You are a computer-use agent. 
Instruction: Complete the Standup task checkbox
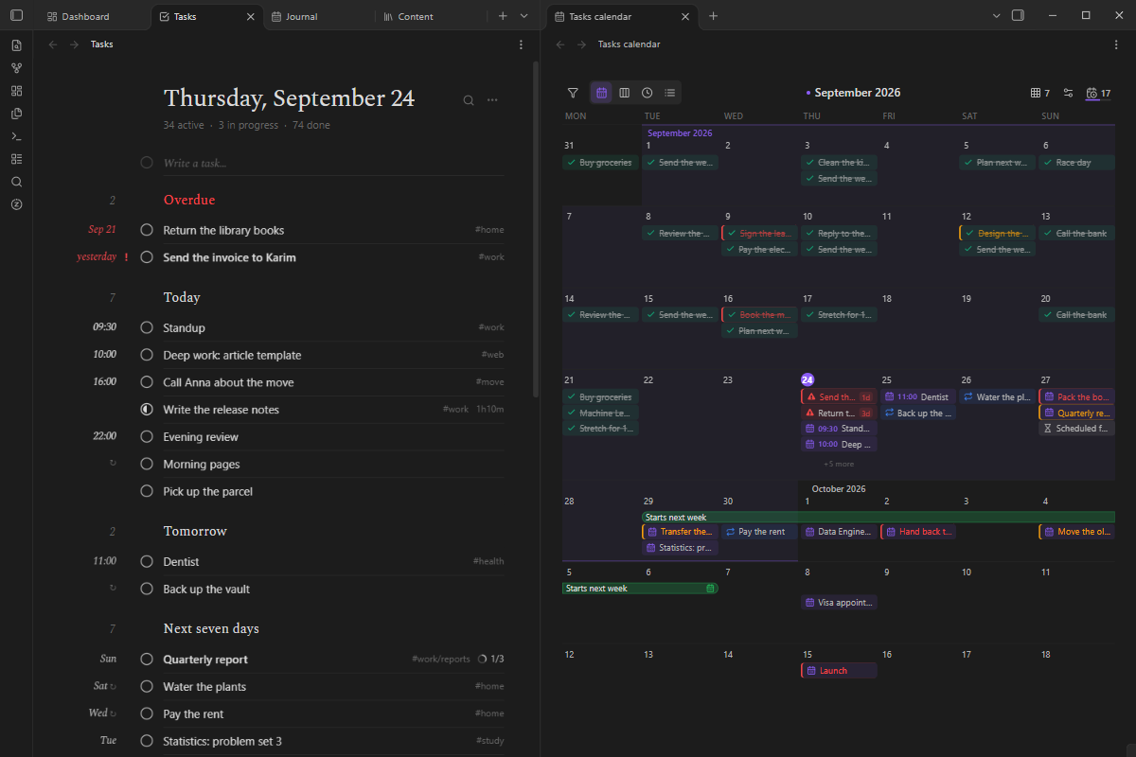pyautogui.click(x=147, y=327)
